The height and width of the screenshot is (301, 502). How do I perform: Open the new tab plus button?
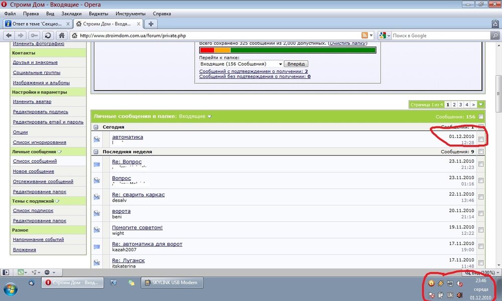151,24
